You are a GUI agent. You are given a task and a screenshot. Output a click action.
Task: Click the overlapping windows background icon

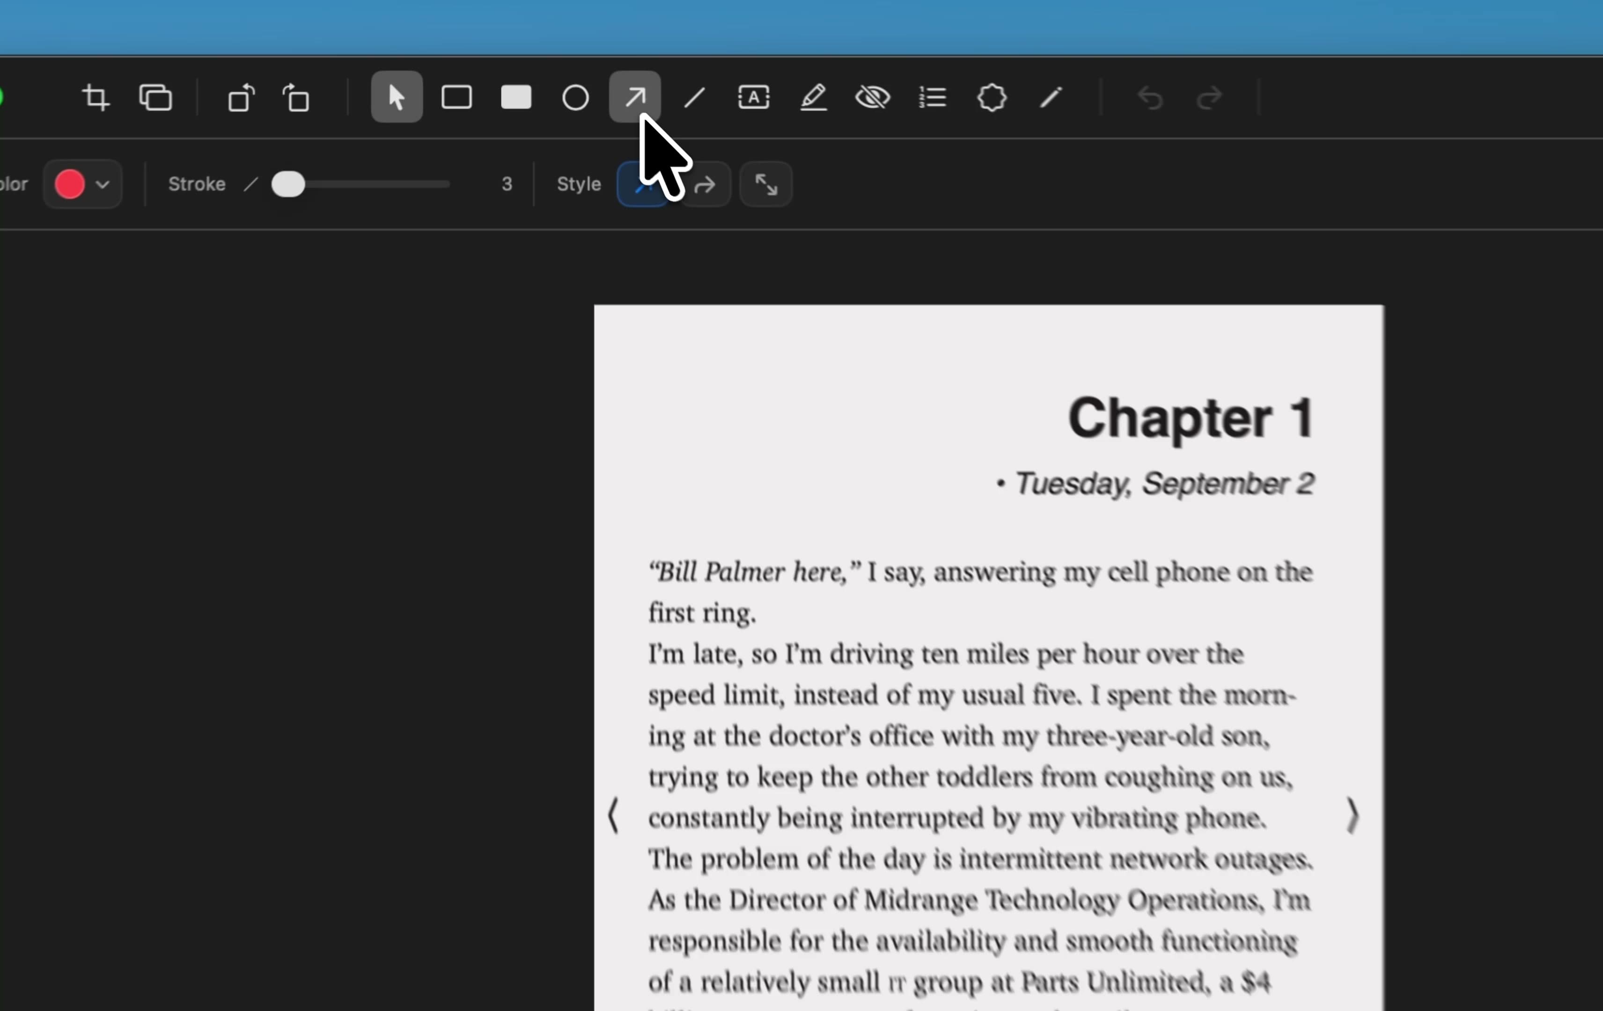click(x=155, y=98)
